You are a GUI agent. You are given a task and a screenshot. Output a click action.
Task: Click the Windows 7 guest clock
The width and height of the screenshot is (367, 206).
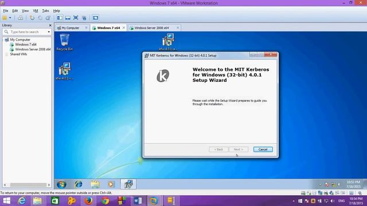[x=353, y=184]
